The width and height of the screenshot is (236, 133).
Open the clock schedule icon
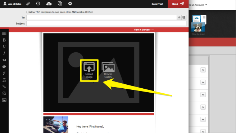38,4
